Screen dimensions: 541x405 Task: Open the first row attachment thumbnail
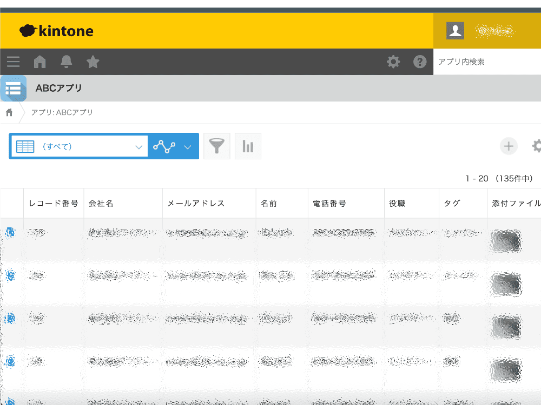(x=506, y=241)
